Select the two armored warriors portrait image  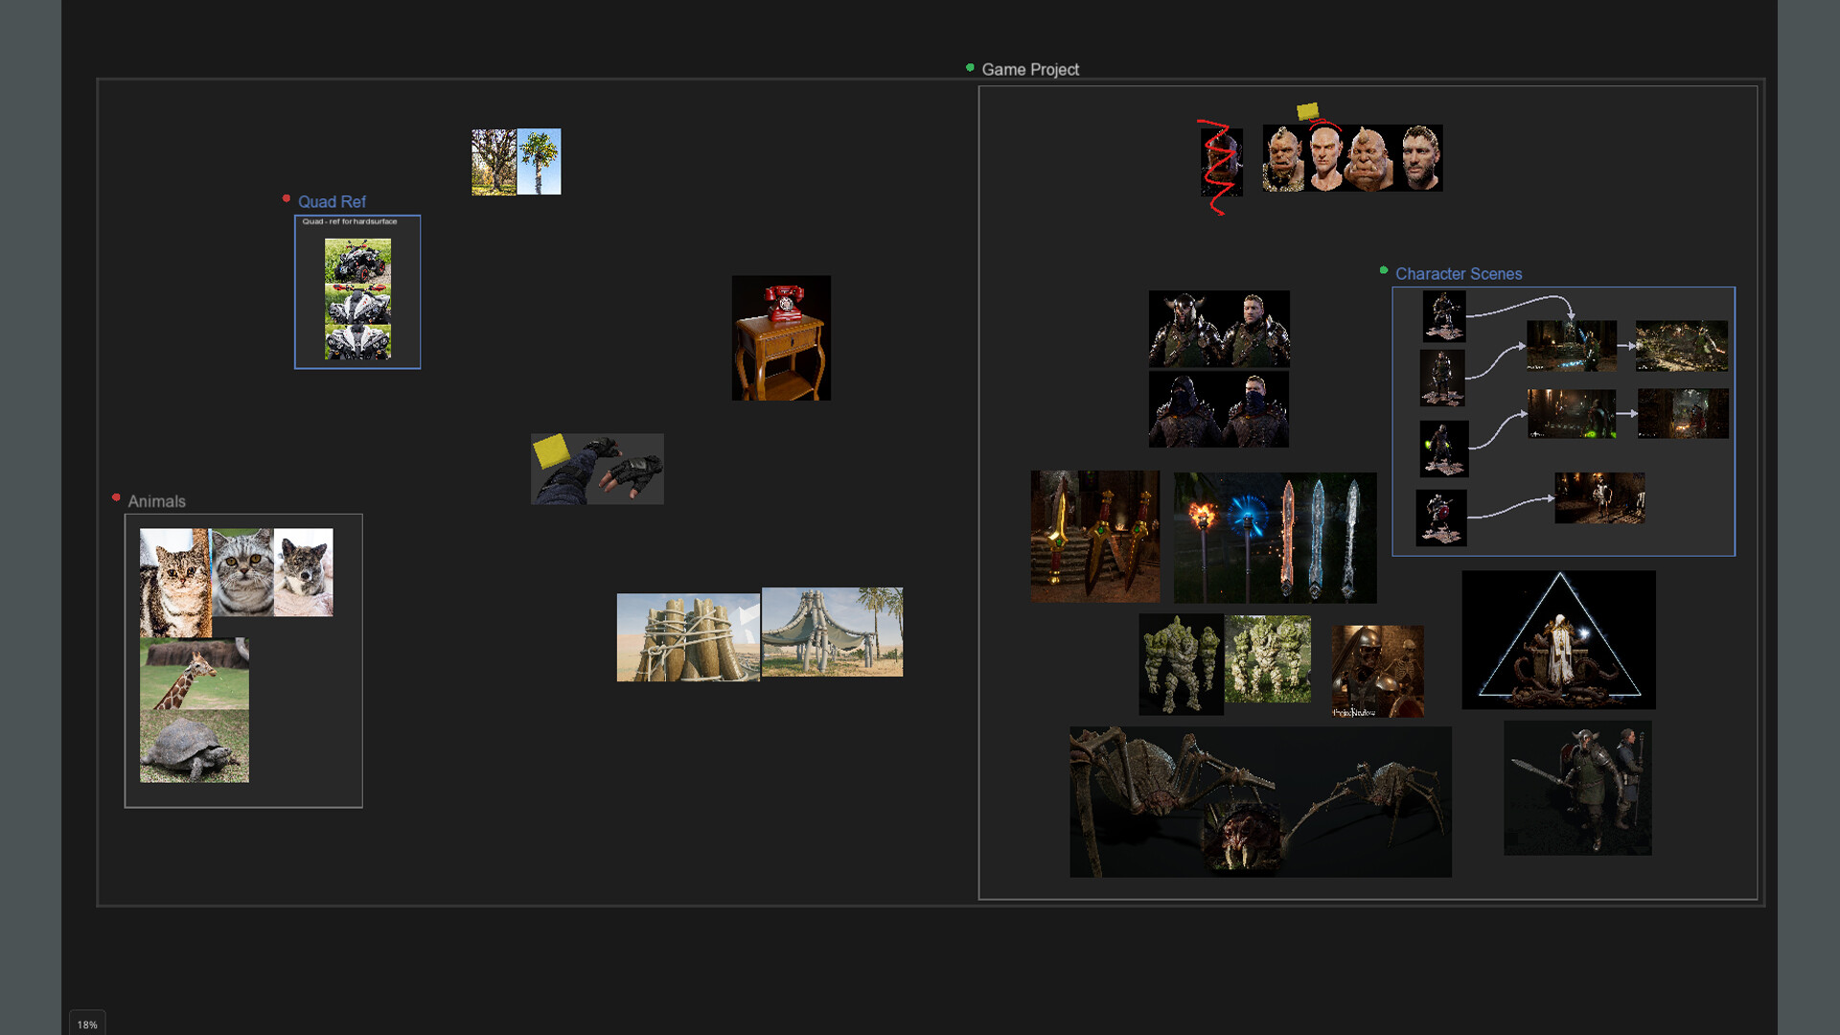click(1219, 329)
